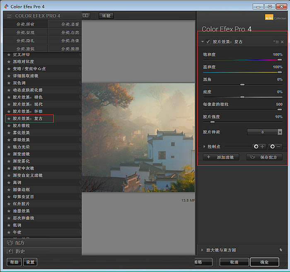Select the 分类.所有 category tab
Screen dimensions: 290x272
(x=25, y=24)
